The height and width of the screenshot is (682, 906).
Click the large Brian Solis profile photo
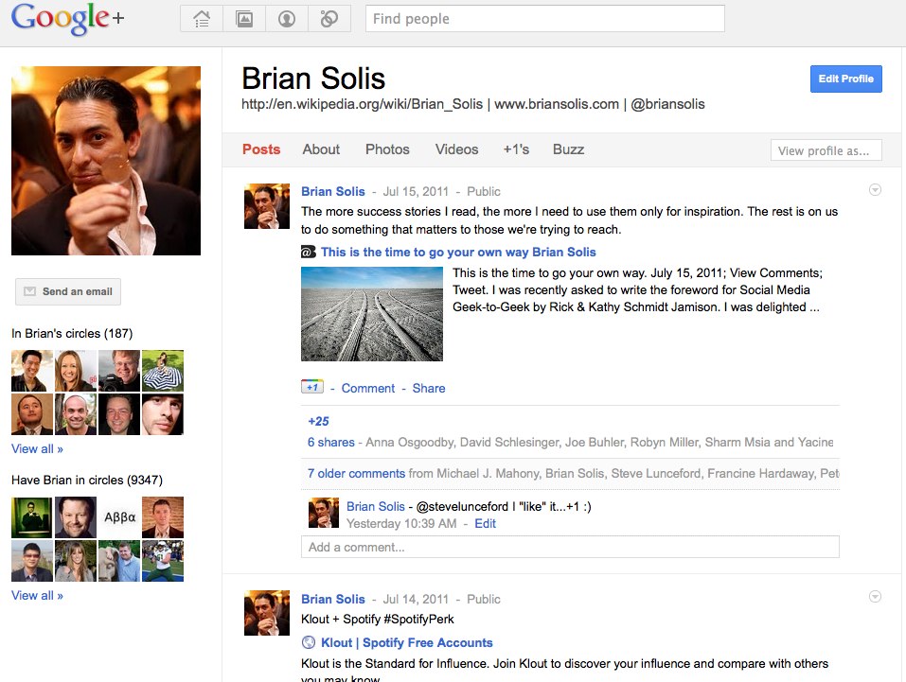(x=106, y=161)
